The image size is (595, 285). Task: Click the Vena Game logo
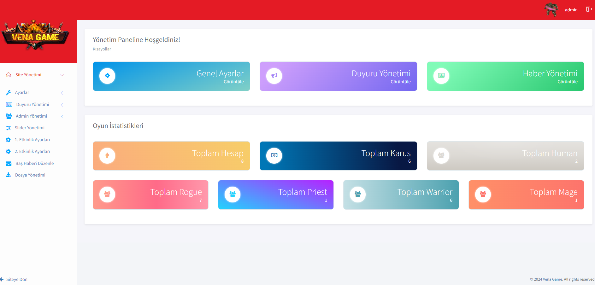coord(35,35)
